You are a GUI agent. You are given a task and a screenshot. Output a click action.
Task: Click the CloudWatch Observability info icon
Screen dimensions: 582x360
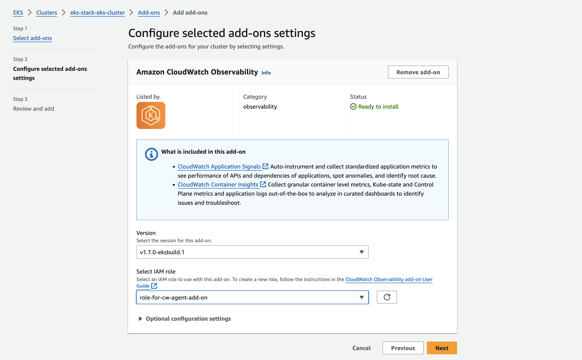click(x=266, y=73)
